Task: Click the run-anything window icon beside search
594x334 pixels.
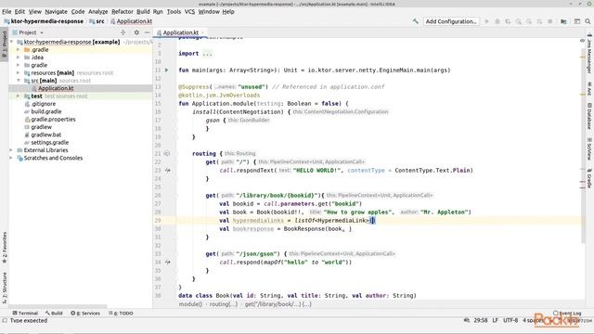Action: [577, 21]
